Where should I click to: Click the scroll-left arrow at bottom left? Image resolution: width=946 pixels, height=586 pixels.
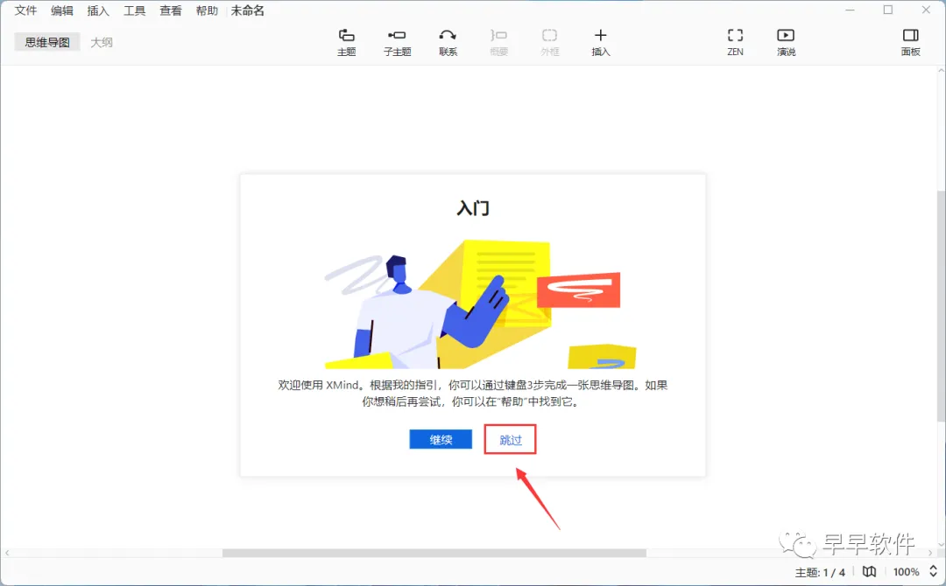(x=7, y=553)
